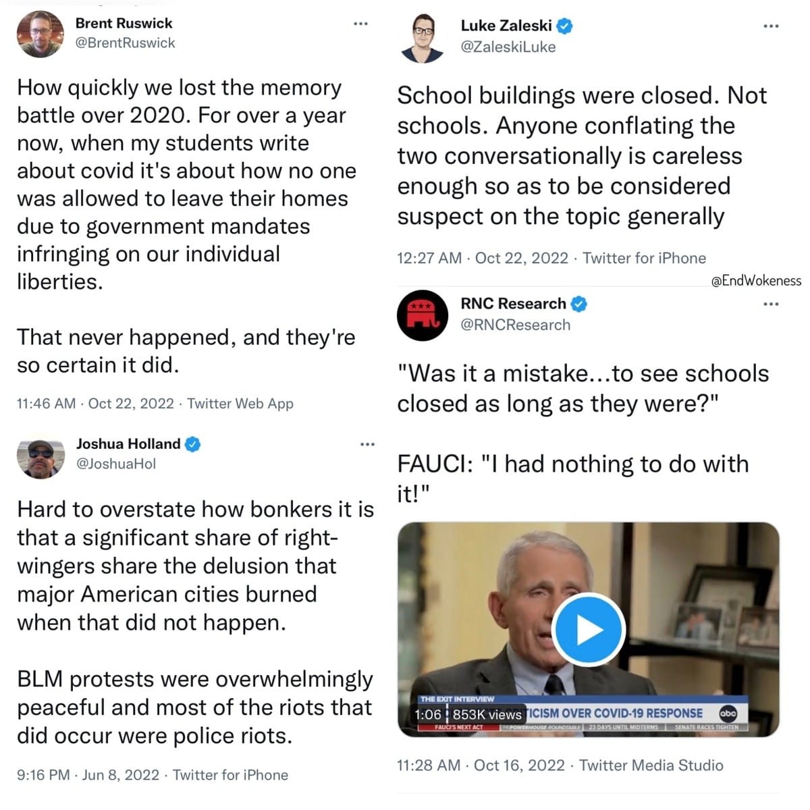The image size is (810, 810).
Task: Click the Twitter Media Studio source label
Action: coord(651,765)
